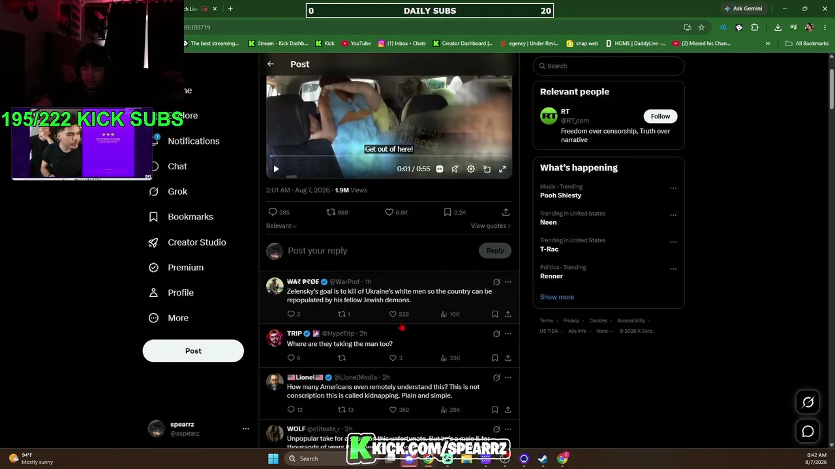Like WarProf's reply
835x469 pixels.
point(399,314)
